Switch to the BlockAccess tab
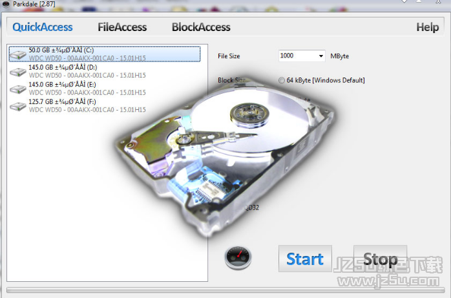 [x=201, y=27]
